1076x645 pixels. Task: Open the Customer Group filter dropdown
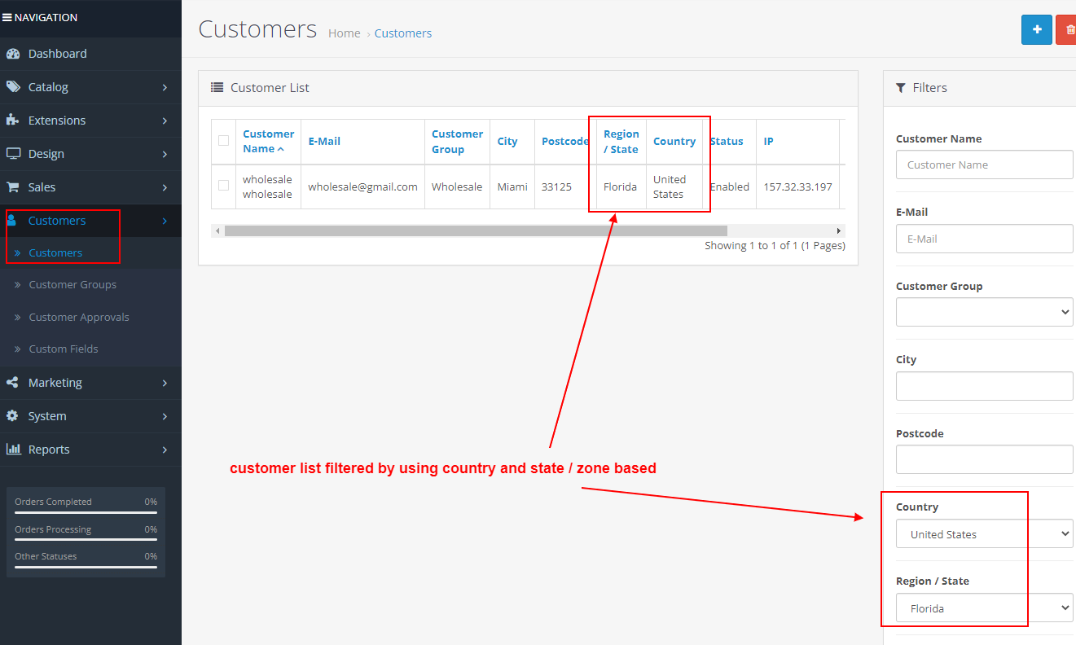(984, 312)
